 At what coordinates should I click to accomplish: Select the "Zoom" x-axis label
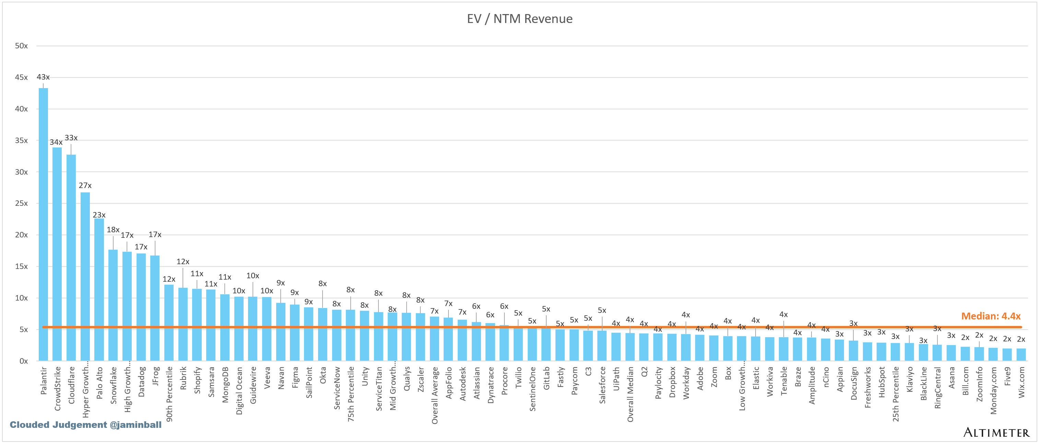(x=714, y=377)
